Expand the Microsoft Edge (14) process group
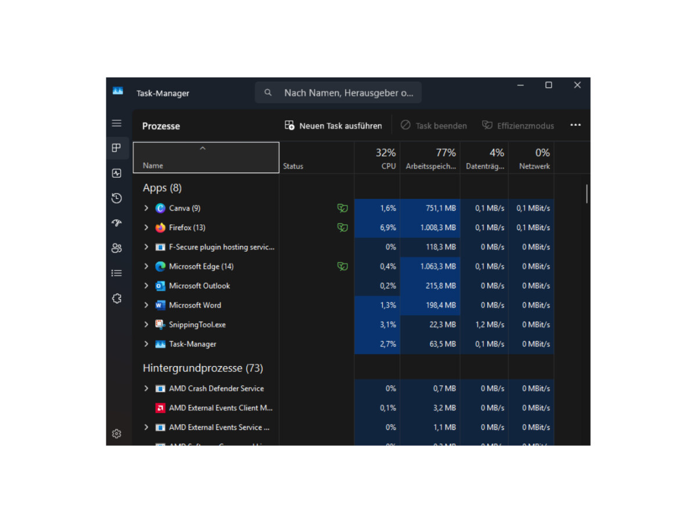Viewport: 697px width, 523px height. click(146, 266)
